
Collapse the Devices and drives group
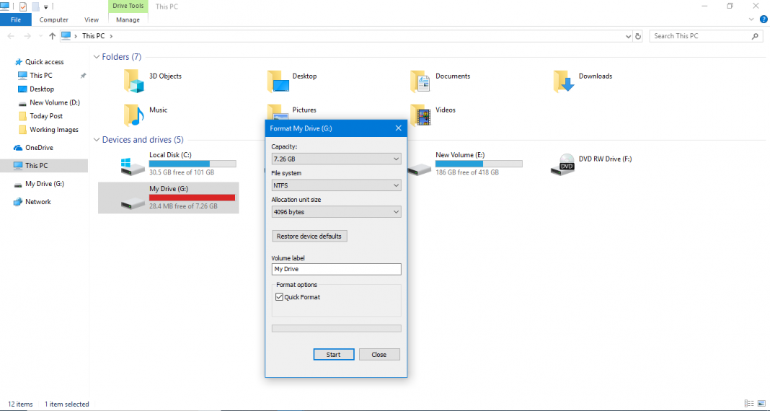click(x=97, y=140)
